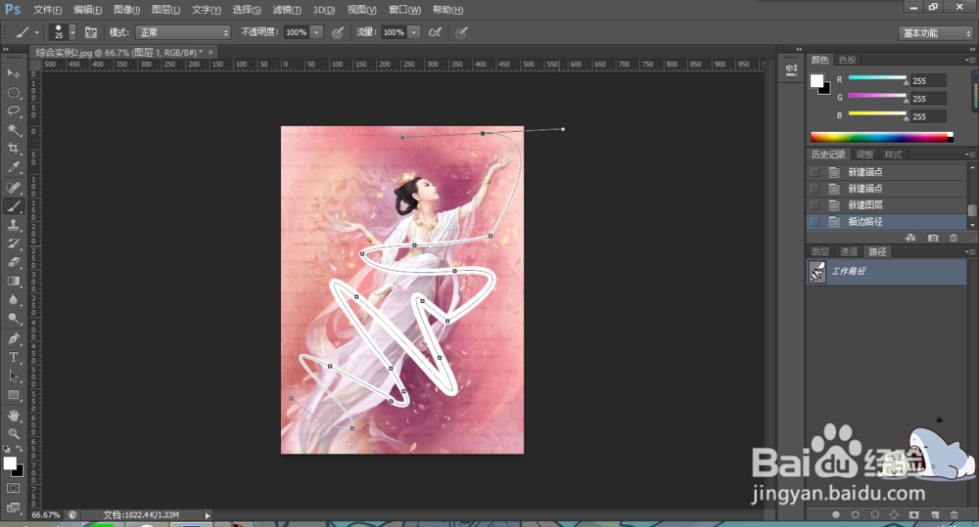Click the R channel slider
Screen dimensions: 979x527
pyautogui.click(x=877, y=79)
